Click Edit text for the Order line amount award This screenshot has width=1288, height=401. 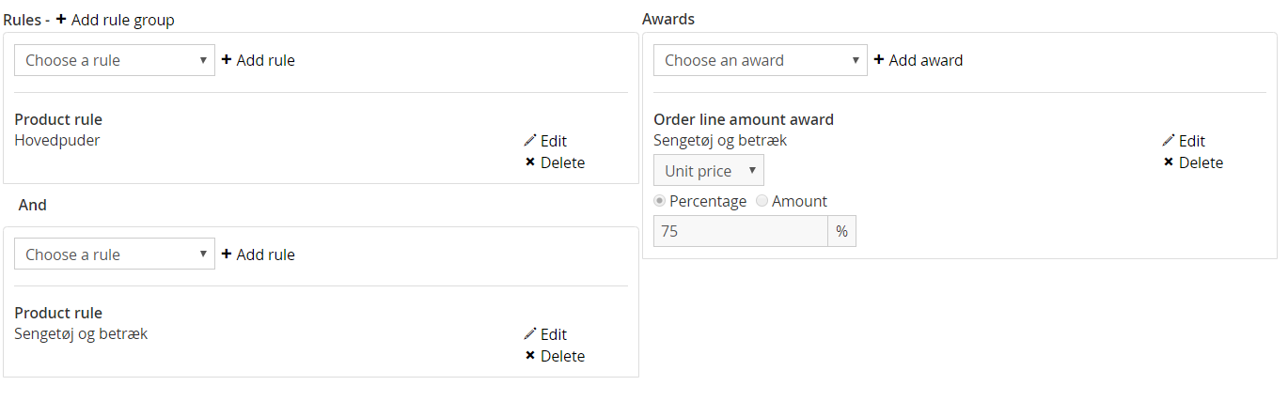point(1192,141)
